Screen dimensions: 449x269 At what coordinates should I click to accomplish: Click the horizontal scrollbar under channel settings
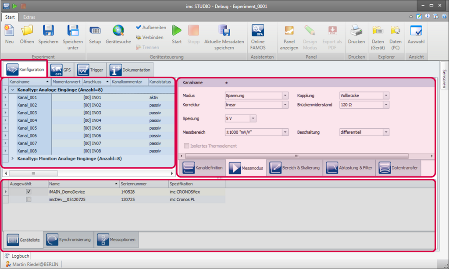[296, 156]
